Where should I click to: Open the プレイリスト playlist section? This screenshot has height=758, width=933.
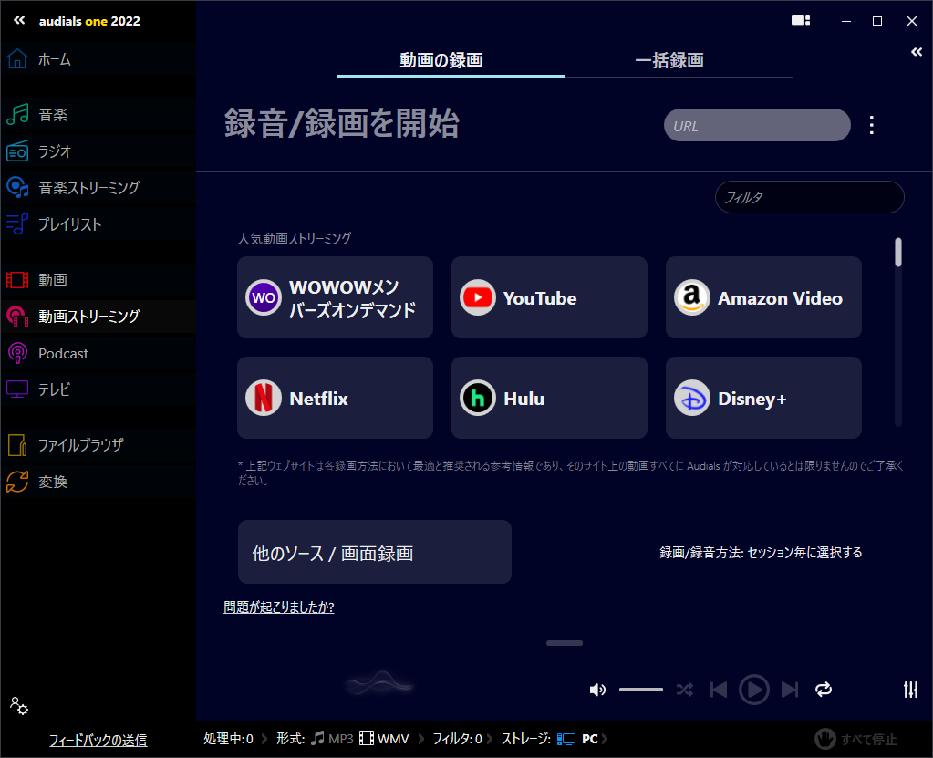pyautogui.click(x=98, y=224)
